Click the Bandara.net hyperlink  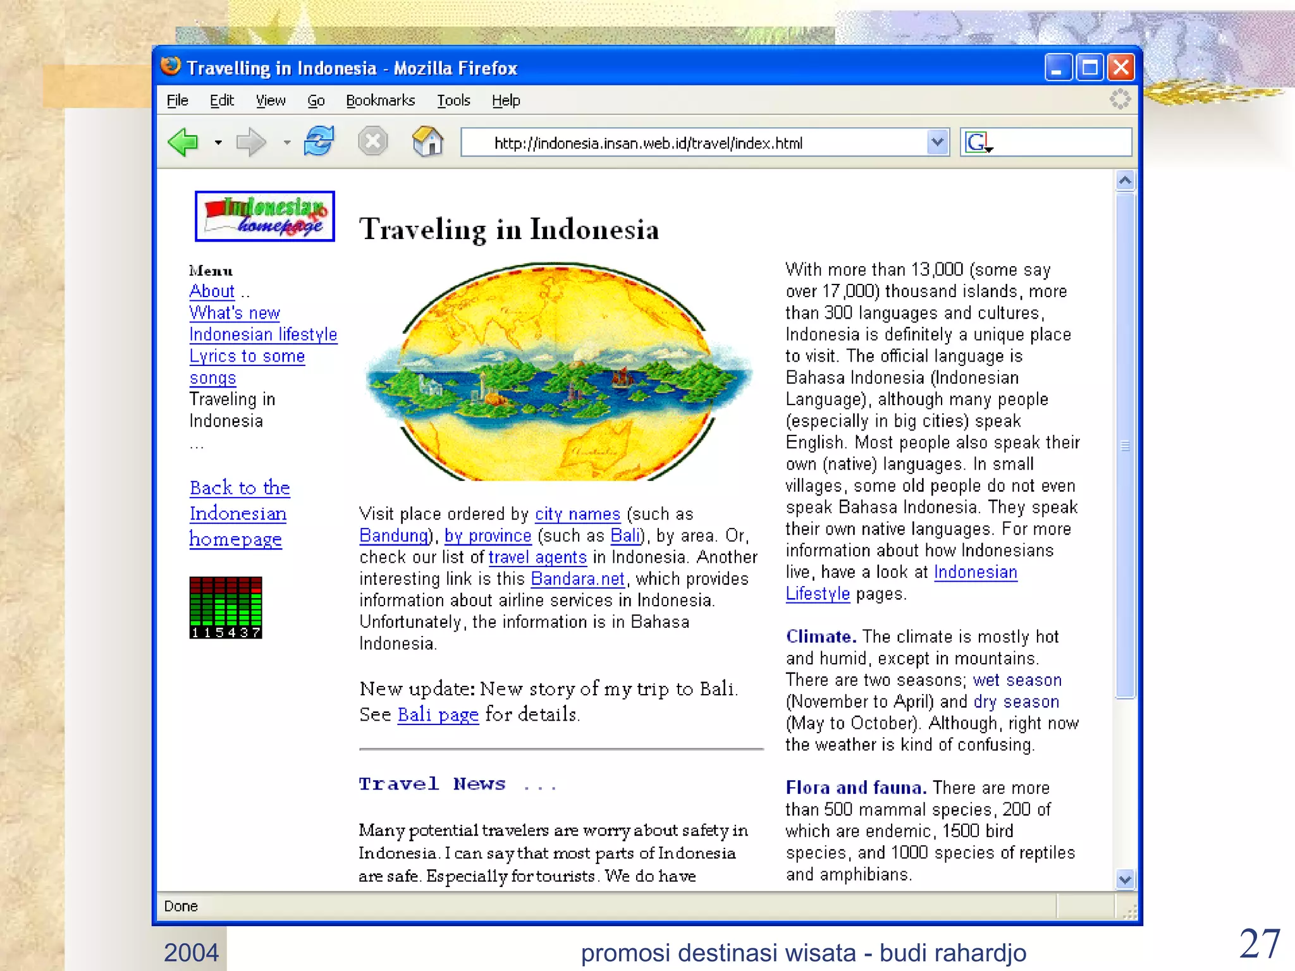(x=577, y=578)
